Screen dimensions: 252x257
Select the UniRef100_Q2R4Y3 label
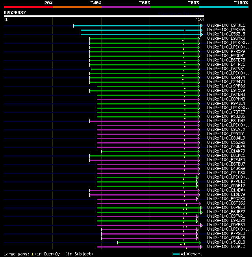(226, 82)
